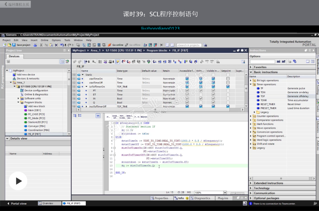Open the Options menu
This screenshot has width=319, height=211.
56,40
